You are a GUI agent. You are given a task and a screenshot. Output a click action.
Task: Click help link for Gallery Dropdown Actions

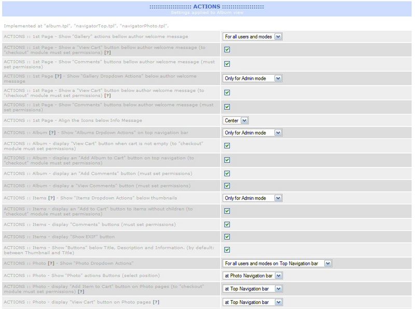tap(58, 76)
